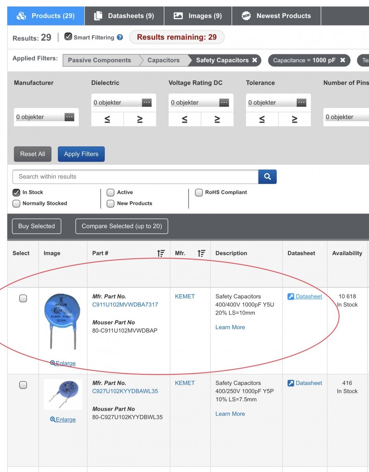Image resolution: width=369 pixels, height=472 pixels.
Task: Check the Normally Stocked checkbox
Action: coord(17,203)
